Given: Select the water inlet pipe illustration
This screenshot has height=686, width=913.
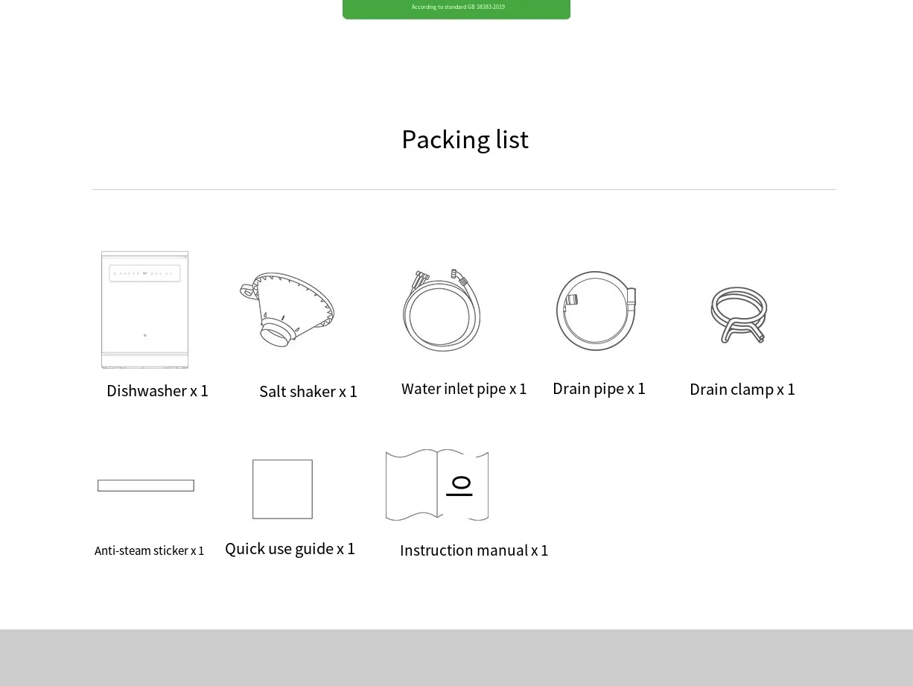Looking at the screenshot, I should click(x=442, y=311).
